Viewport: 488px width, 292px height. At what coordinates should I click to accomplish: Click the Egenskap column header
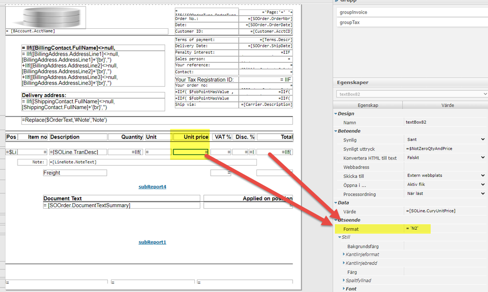368,105
